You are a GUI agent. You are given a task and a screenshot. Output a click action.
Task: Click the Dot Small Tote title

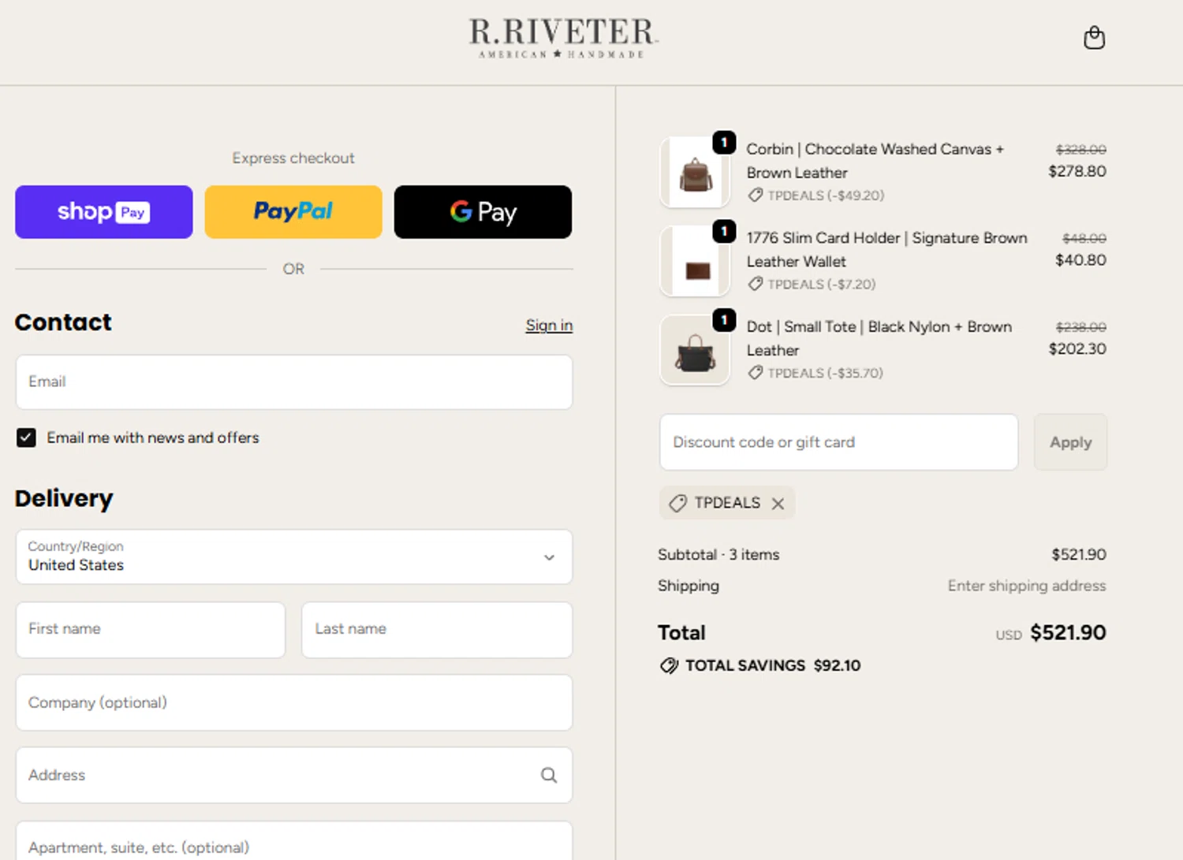[x=879, y=338]
